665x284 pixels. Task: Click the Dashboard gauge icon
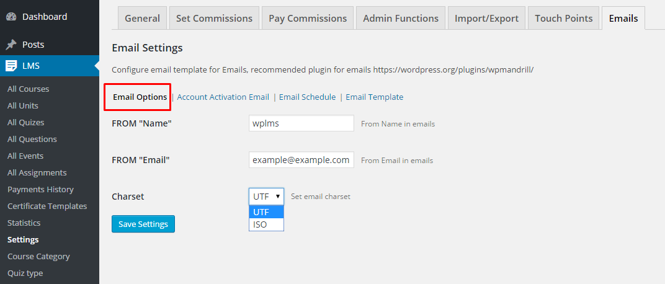click(x=11, y=17)
